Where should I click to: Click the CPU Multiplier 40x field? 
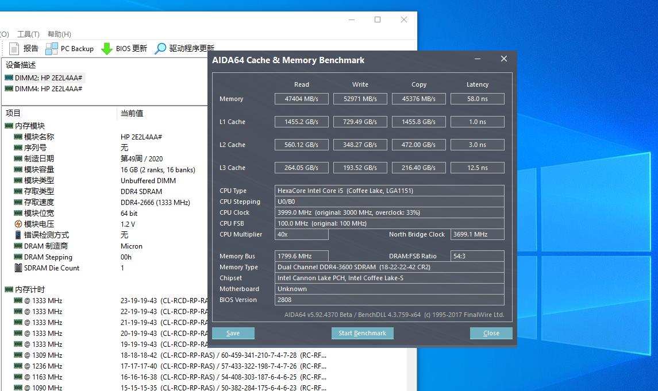pyautogui.click(x=301, y=234)
